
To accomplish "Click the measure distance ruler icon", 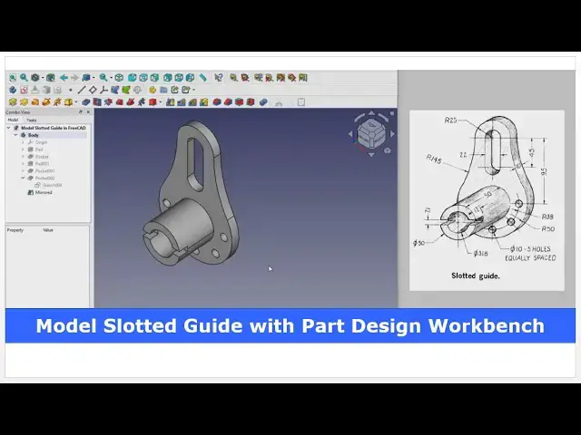I will pyautogui.click(x=202, y=78).
